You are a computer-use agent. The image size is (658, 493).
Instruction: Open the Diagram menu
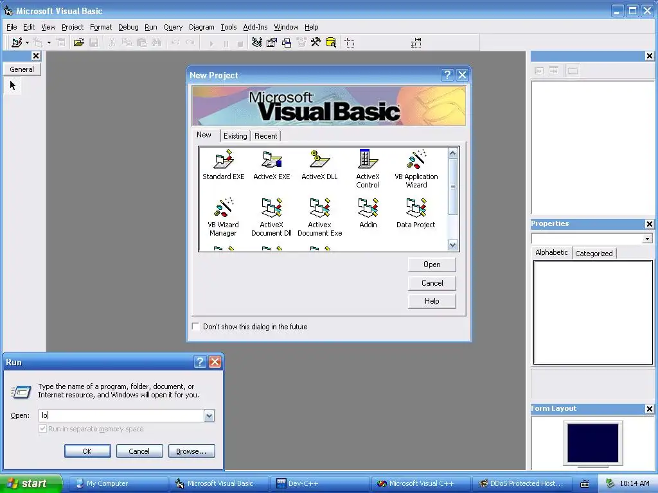tap(201, 27)
